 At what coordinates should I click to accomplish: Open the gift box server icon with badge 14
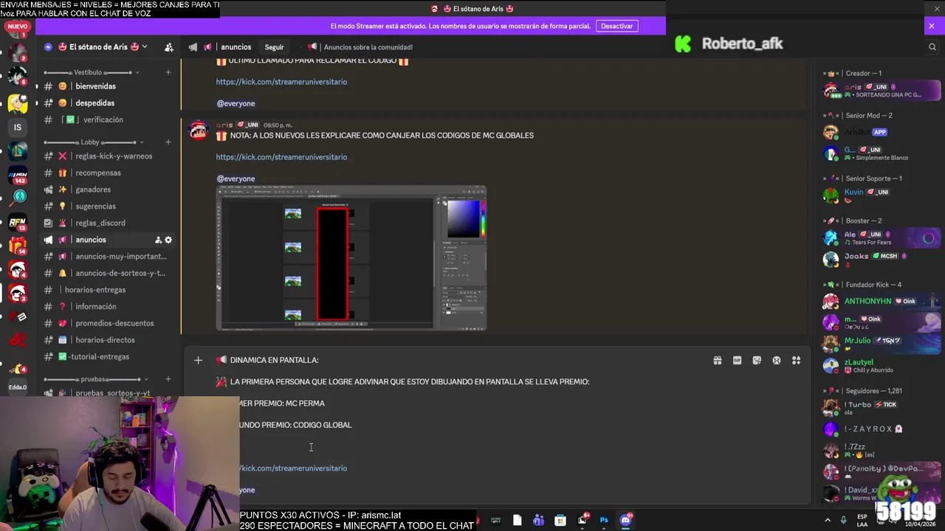coord(18,246)
